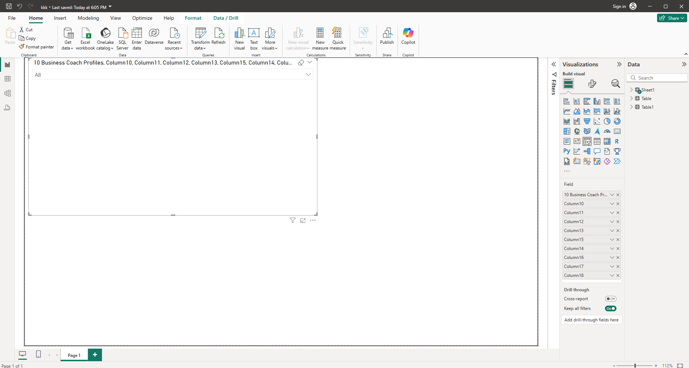Choose the Python visual icon
Image resolution: width=689 pixels, height=368 pixels.
[567, 151]
